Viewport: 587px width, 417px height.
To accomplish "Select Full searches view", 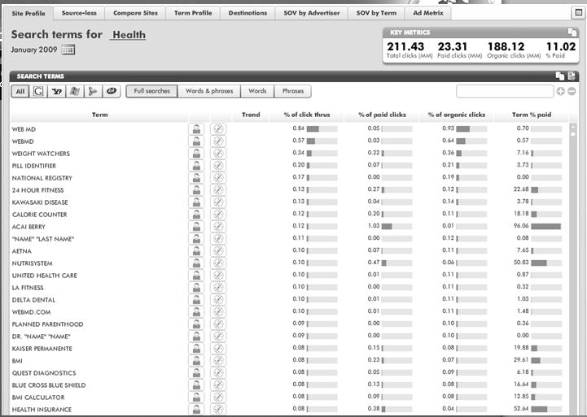I will pos(151,91).
